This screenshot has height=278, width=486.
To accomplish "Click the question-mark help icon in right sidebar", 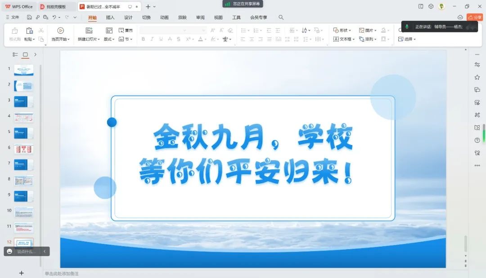I will (477, 140).
